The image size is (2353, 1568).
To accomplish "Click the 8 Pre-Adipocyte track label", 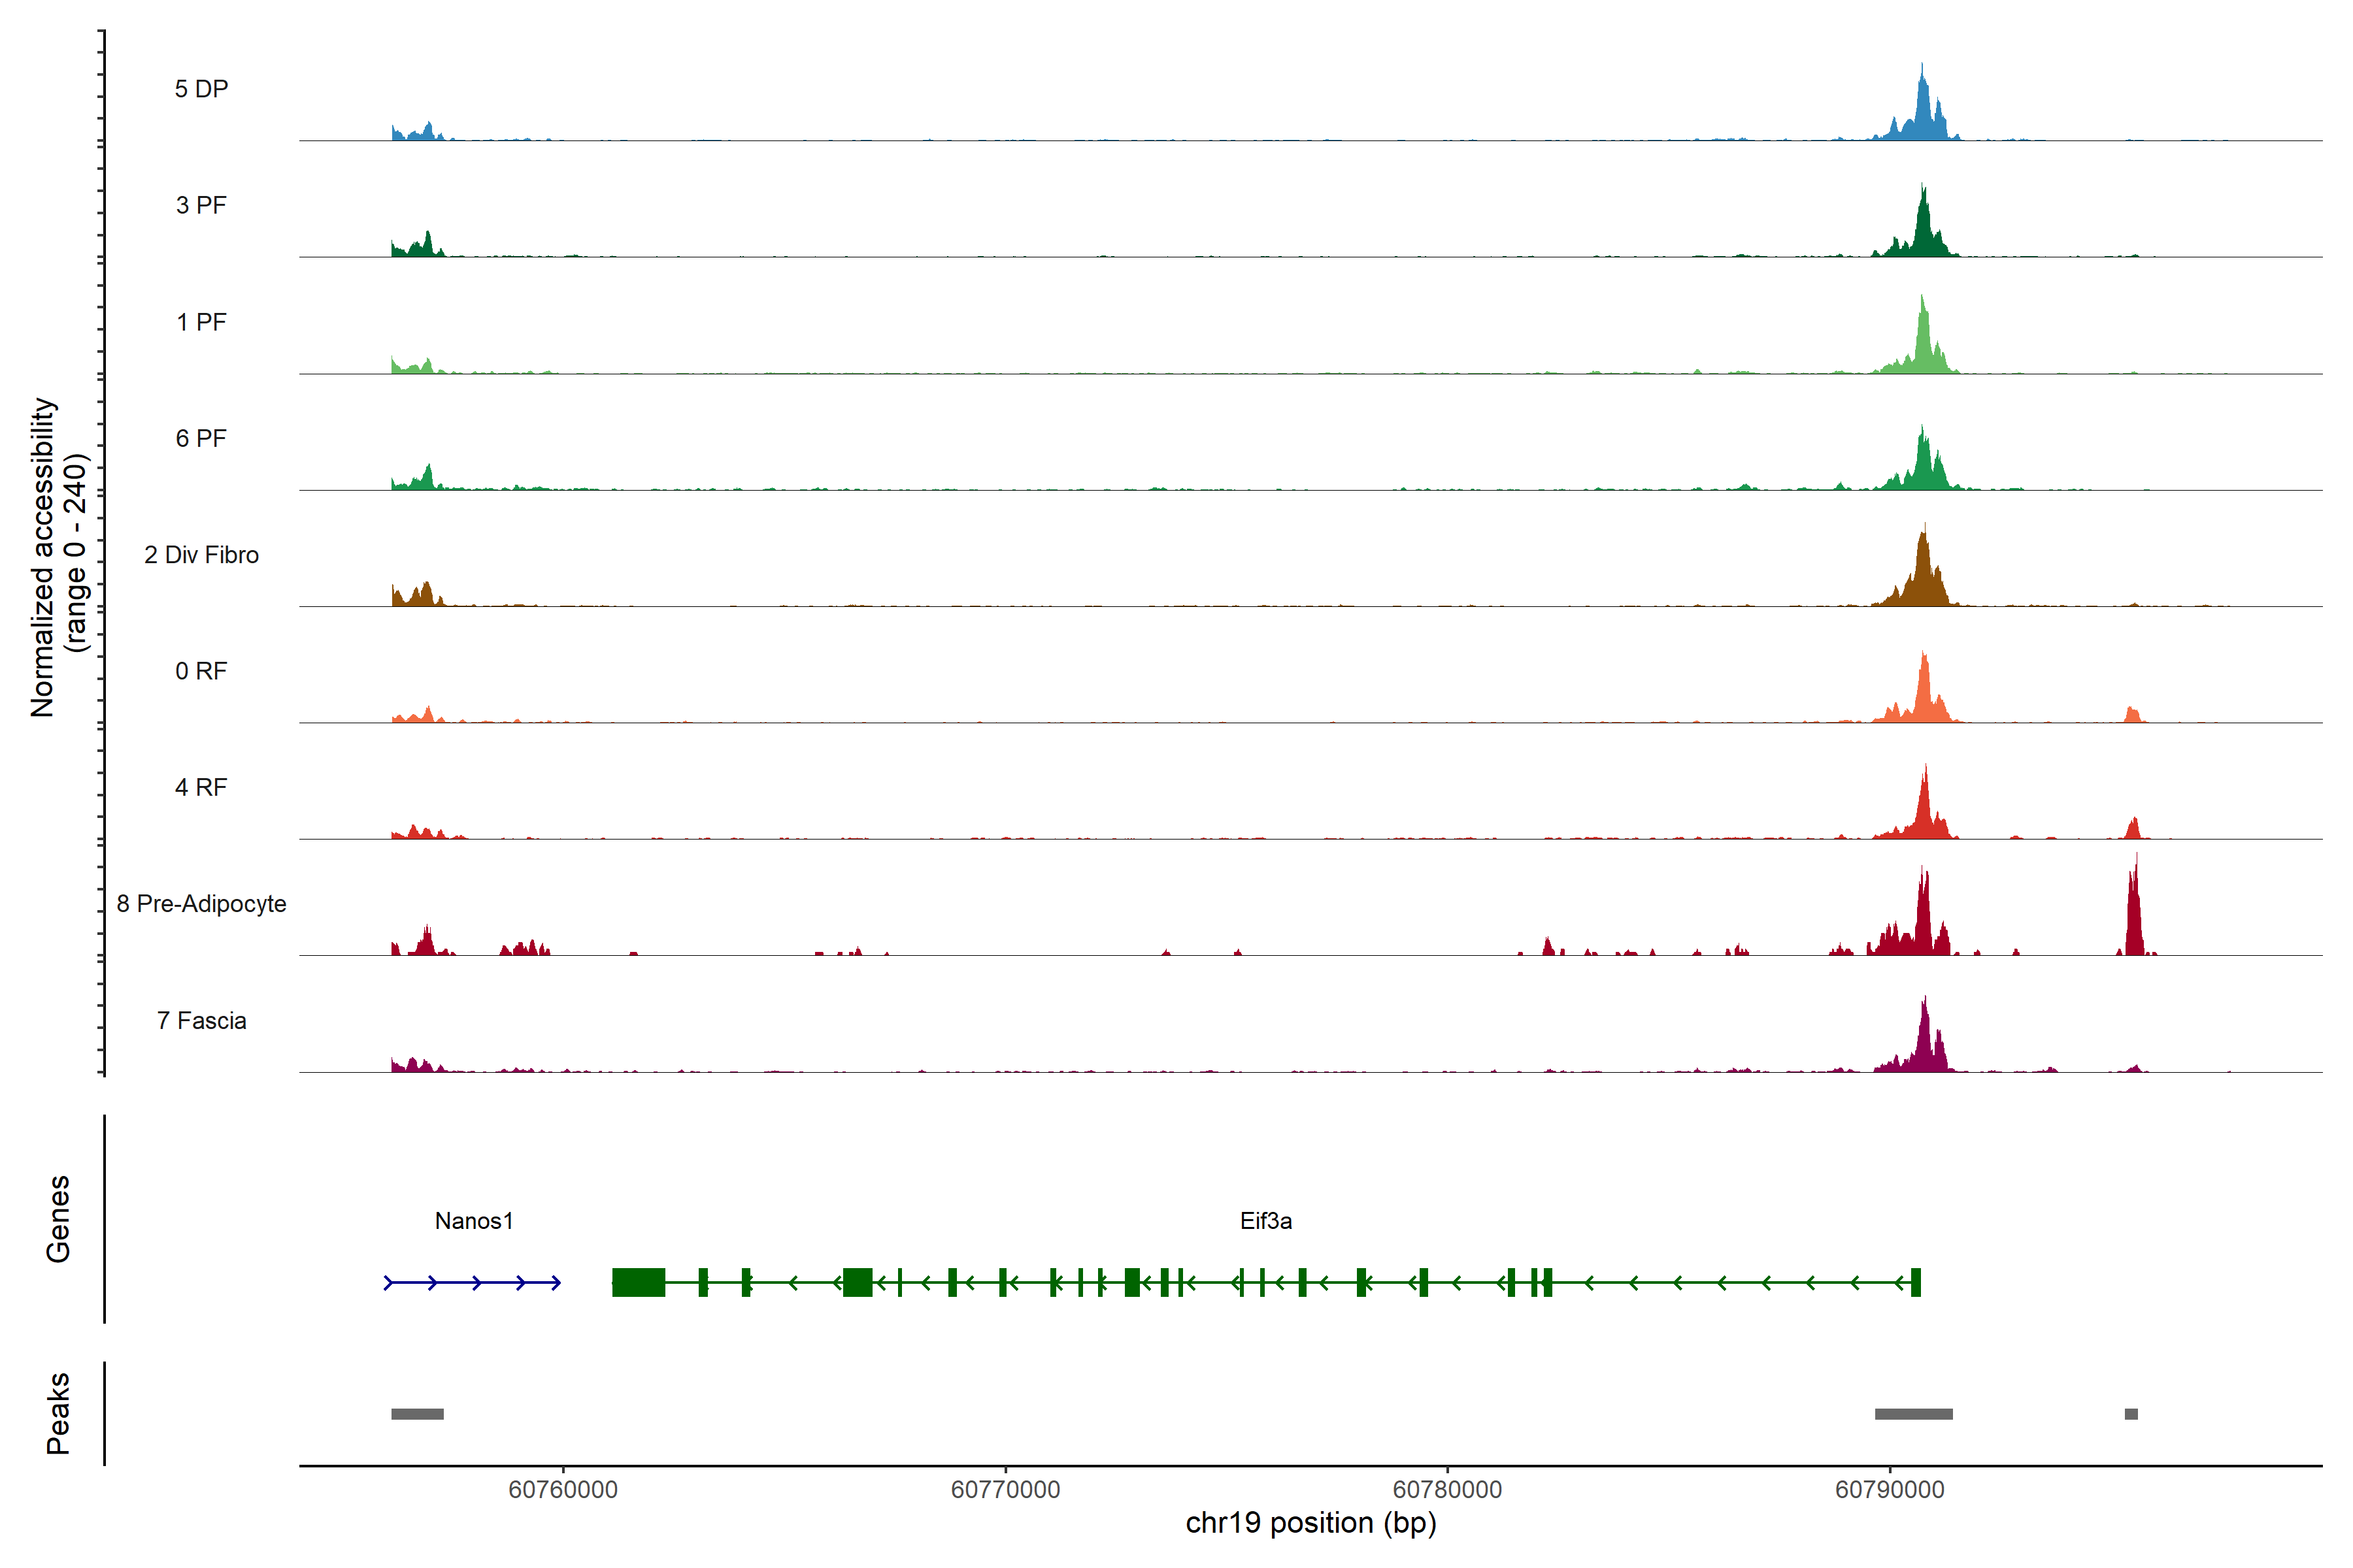I will 201,903.
